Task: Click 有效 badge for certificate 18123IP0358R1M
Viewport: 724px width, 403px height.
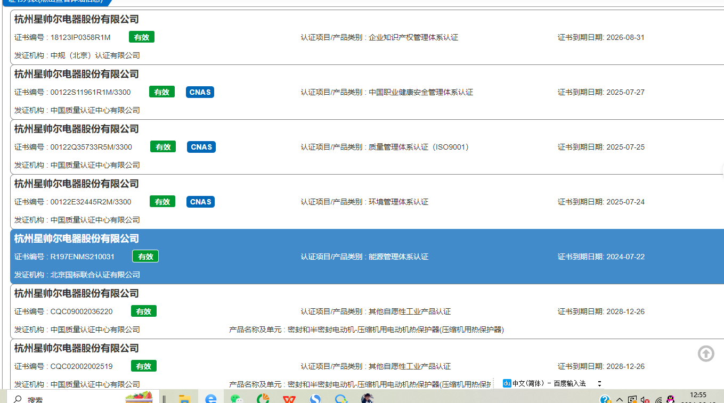Action: 142,37
